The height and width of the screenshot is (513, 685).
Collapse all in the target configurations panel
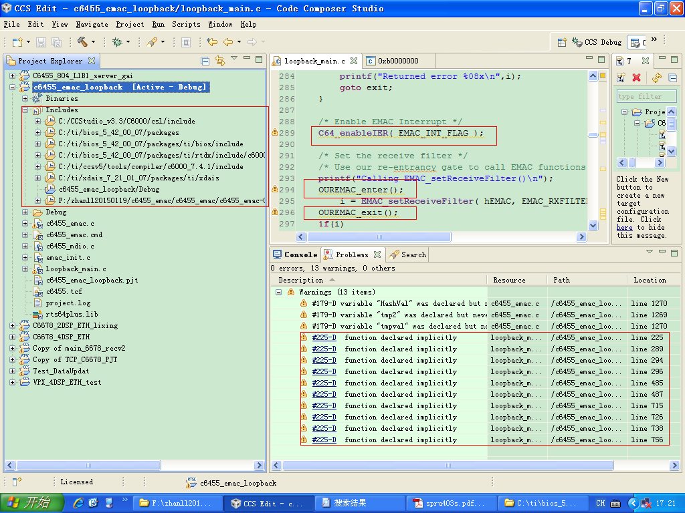click(673, 78)
